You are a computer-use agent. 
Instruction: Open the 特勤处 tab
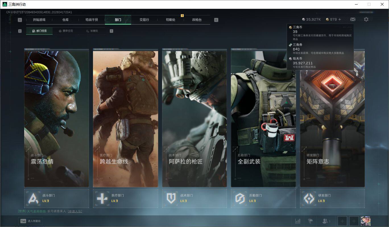click(x=171, y=20)
